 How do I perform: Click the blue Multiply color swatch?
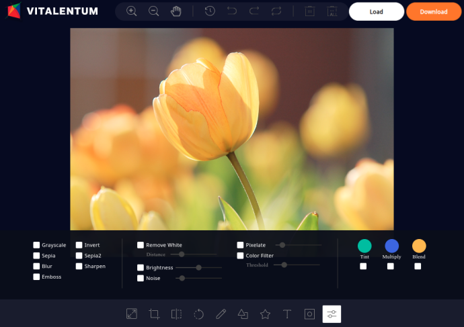tap(391, 246)
